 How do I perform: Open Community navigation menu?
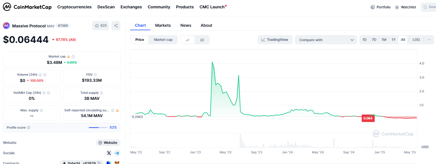click(x=159, y=7)
